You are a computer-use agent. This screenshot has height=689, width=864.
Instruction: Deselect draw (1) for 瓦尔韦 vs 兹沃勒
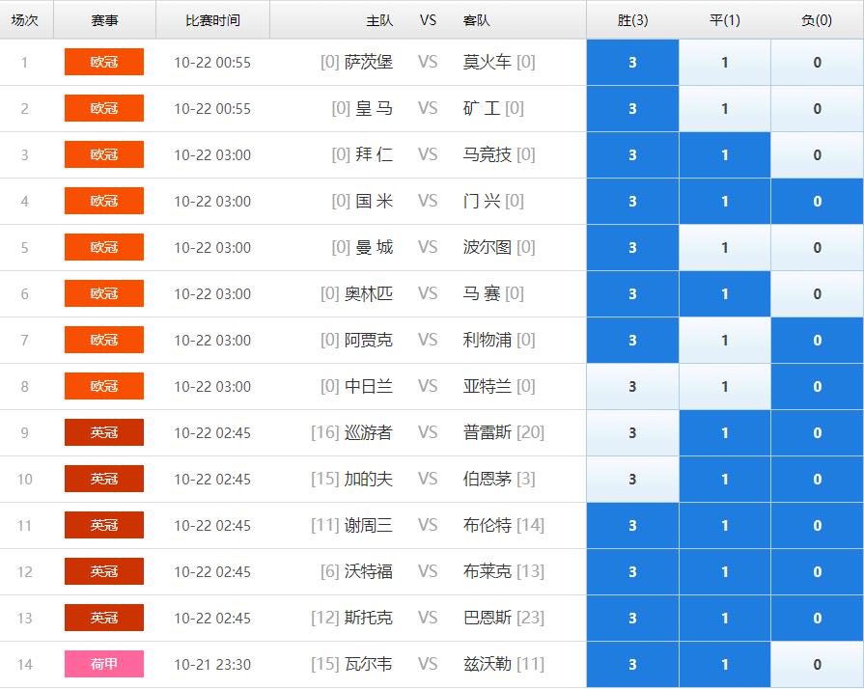coord(725,664)
